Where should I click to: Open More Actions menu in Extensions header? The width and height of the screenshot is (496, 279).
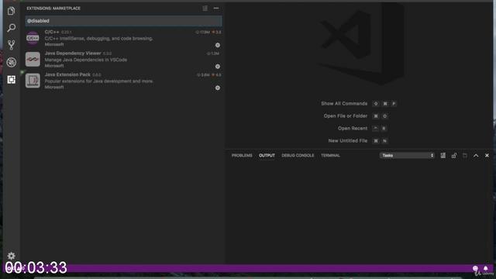[216, 9]
